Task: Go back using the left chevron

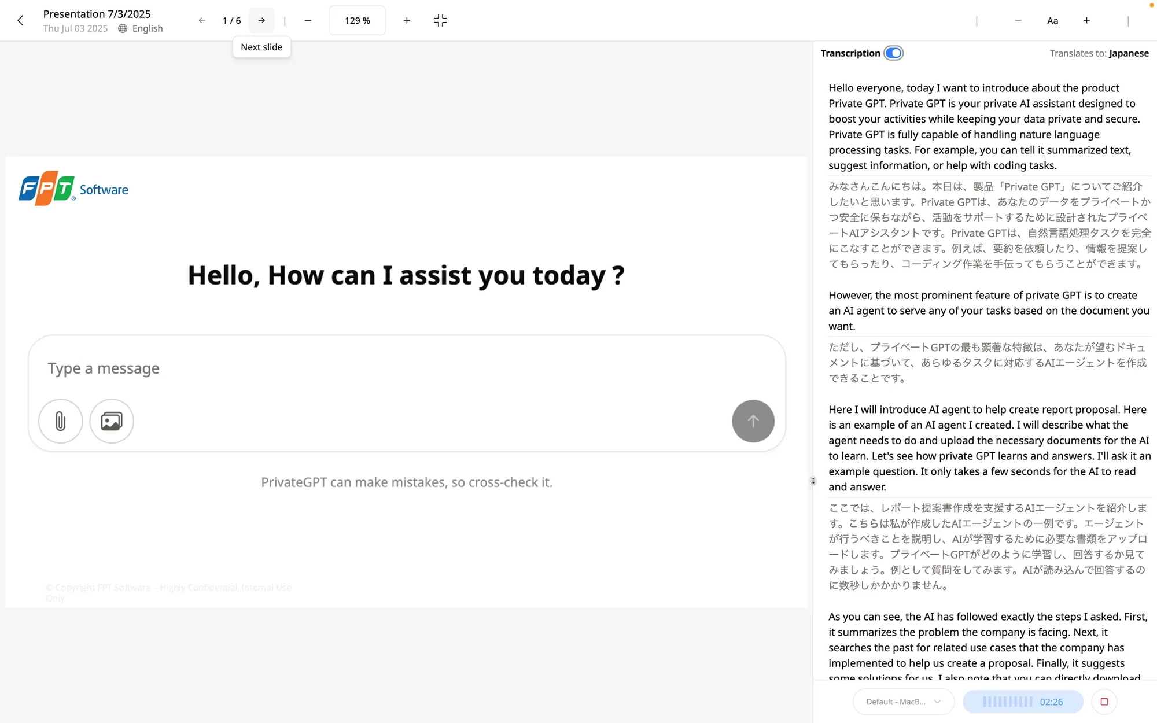Action: 20,21
